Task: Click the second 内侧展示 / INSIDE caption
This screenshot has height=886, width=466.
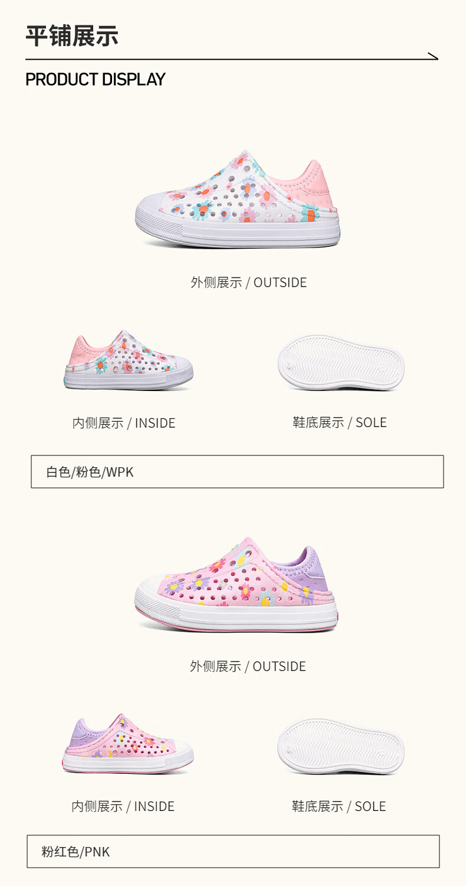Action: 123,806
